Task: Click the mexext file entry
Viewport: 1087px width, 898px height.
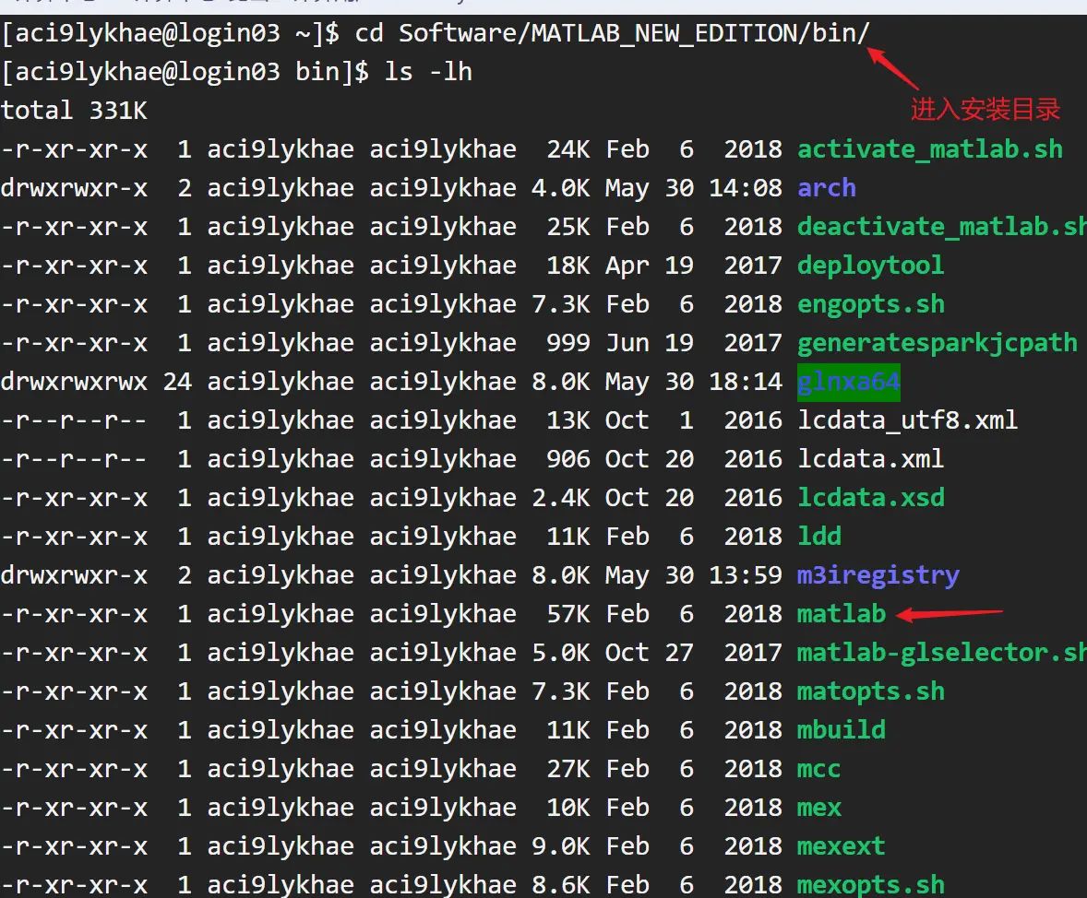Action: tap(841, 846)
